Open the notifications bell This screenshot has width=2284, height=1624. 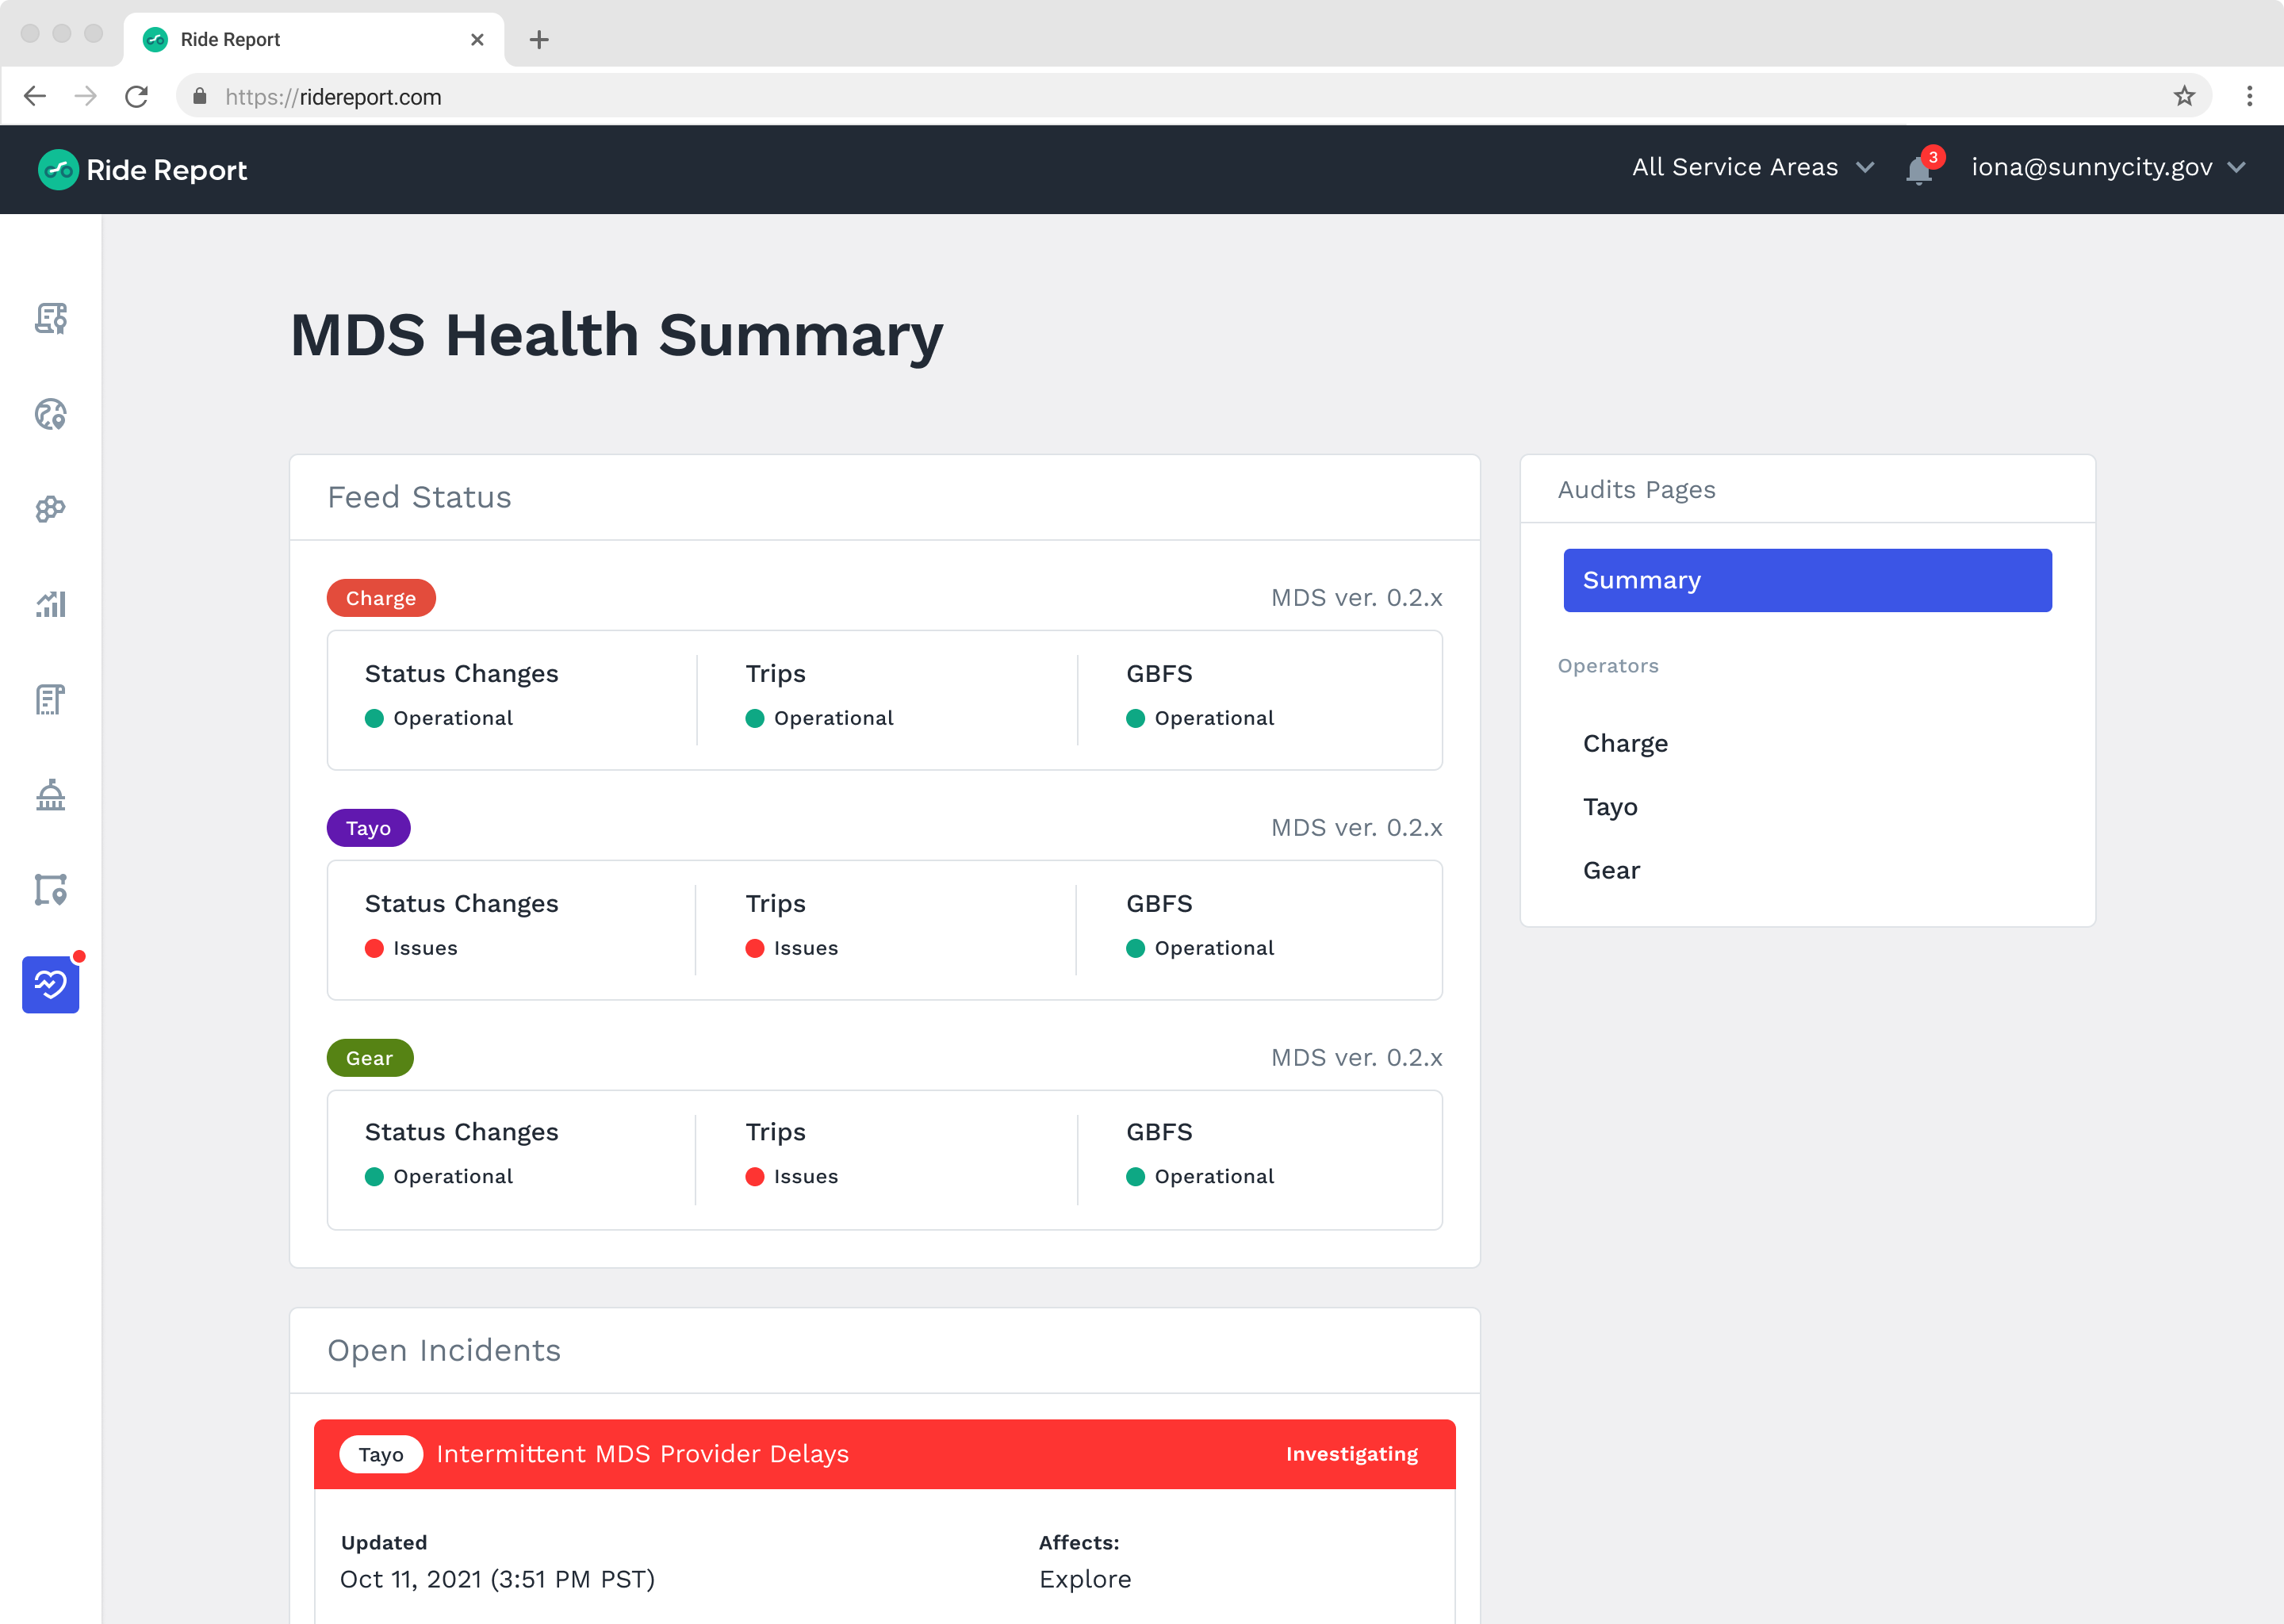[1918, 170]
